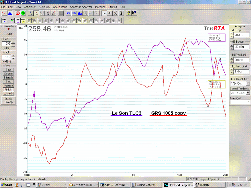Open help with the question mark icon
251x188 pixels.
(x=129, y=13)
